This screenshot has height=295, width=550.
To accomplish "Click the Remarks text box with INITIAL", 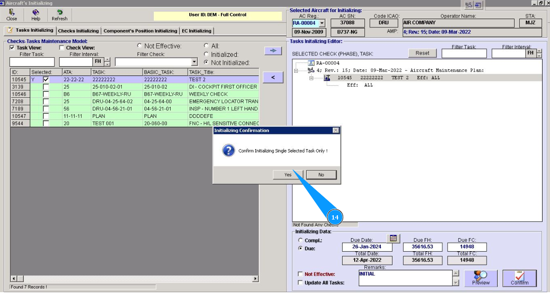I will [406, 278].
